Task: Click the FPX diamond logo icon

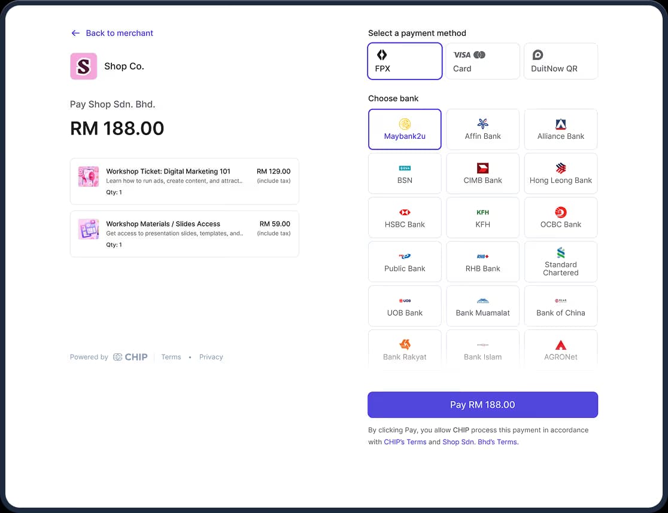Action: [x=382, y=54]
